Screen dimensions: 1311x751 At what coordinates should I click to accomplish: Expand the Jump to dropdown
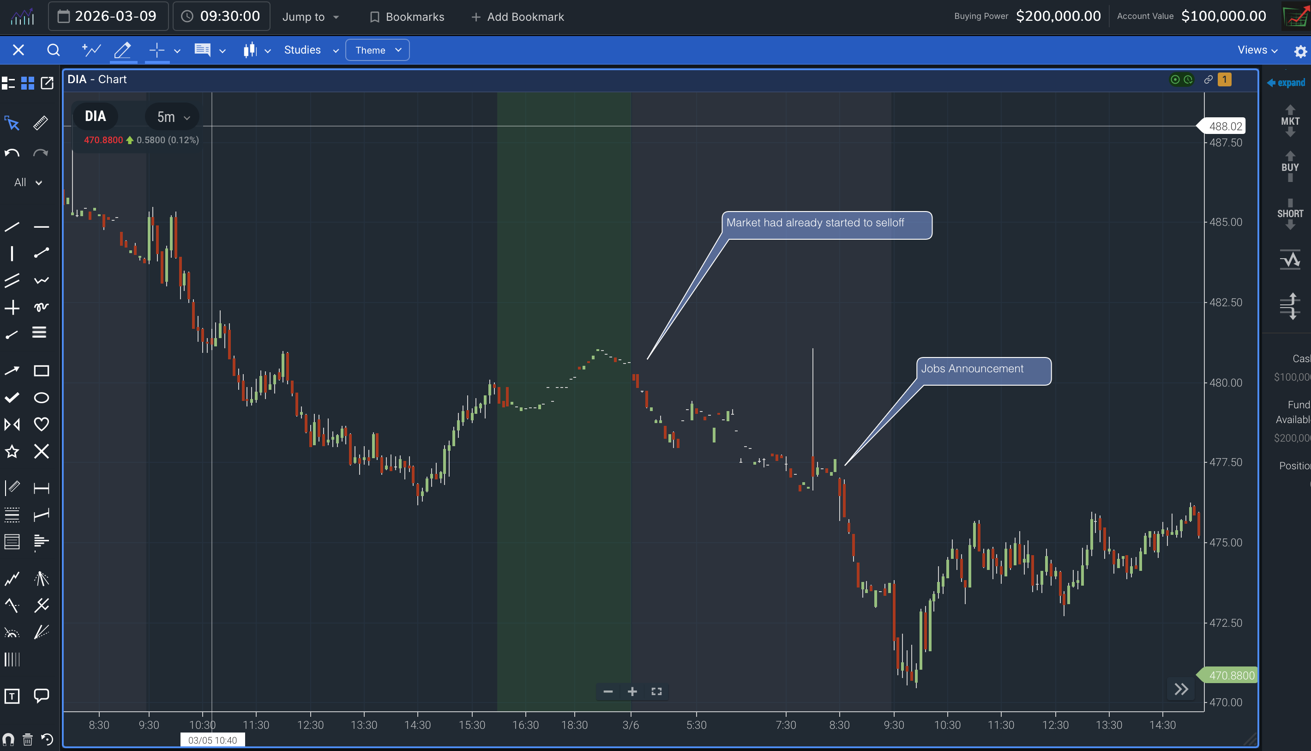point(310,17)
